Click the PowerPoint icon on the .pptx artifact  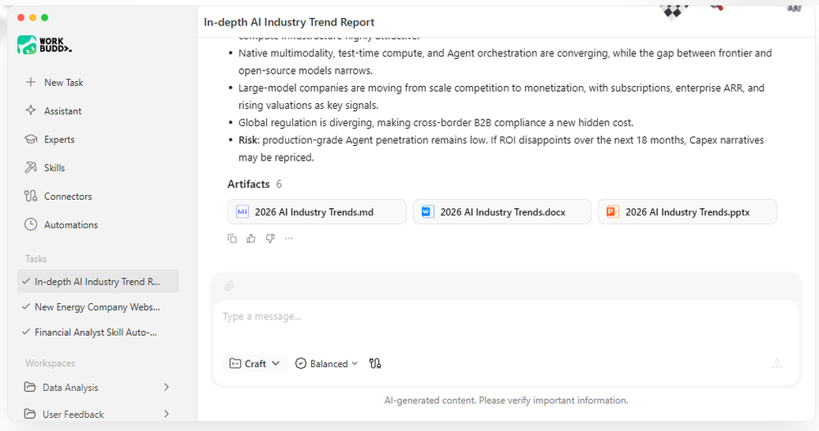613,211
